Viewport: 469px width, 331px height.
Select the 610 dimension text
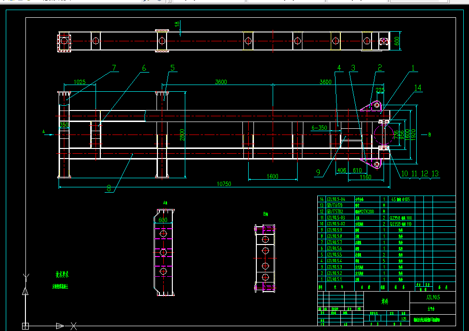click(x=357, y=170)
